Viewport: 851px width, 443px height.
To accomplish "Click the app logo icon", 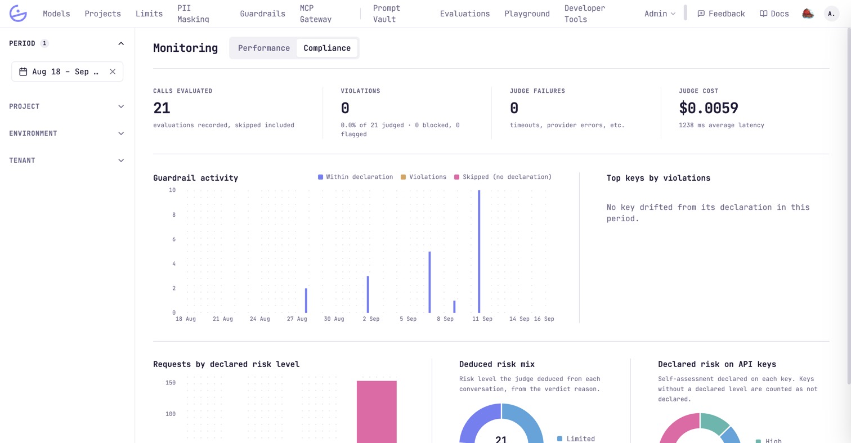I will click(x=18, y=14).
